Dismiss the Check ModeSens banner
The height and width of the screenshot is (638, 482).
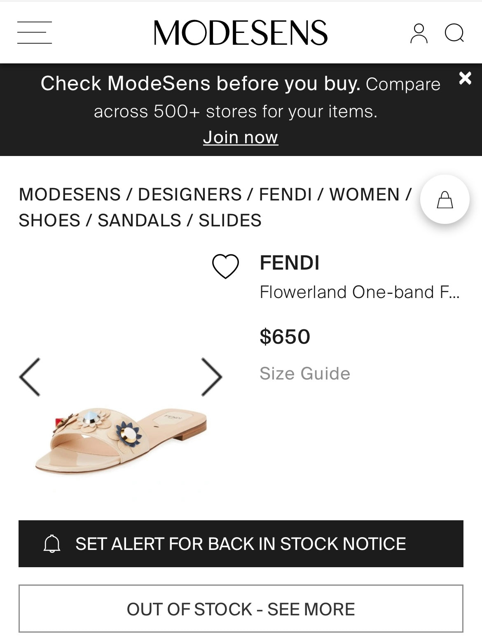click(465, 78)
